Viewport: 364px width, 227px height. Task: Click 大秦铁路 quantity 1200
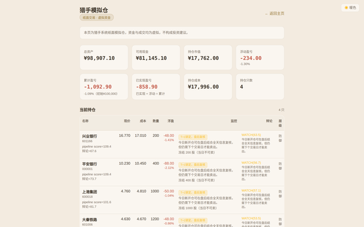pyautogui.click(x=155, y=219)
